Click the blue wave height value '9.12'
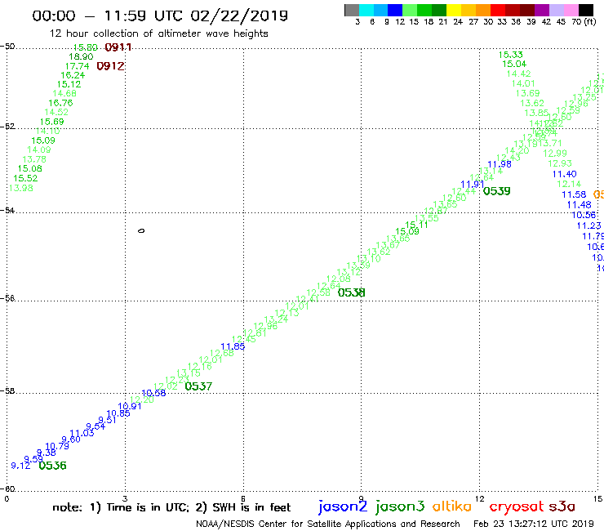 point(20,466)
